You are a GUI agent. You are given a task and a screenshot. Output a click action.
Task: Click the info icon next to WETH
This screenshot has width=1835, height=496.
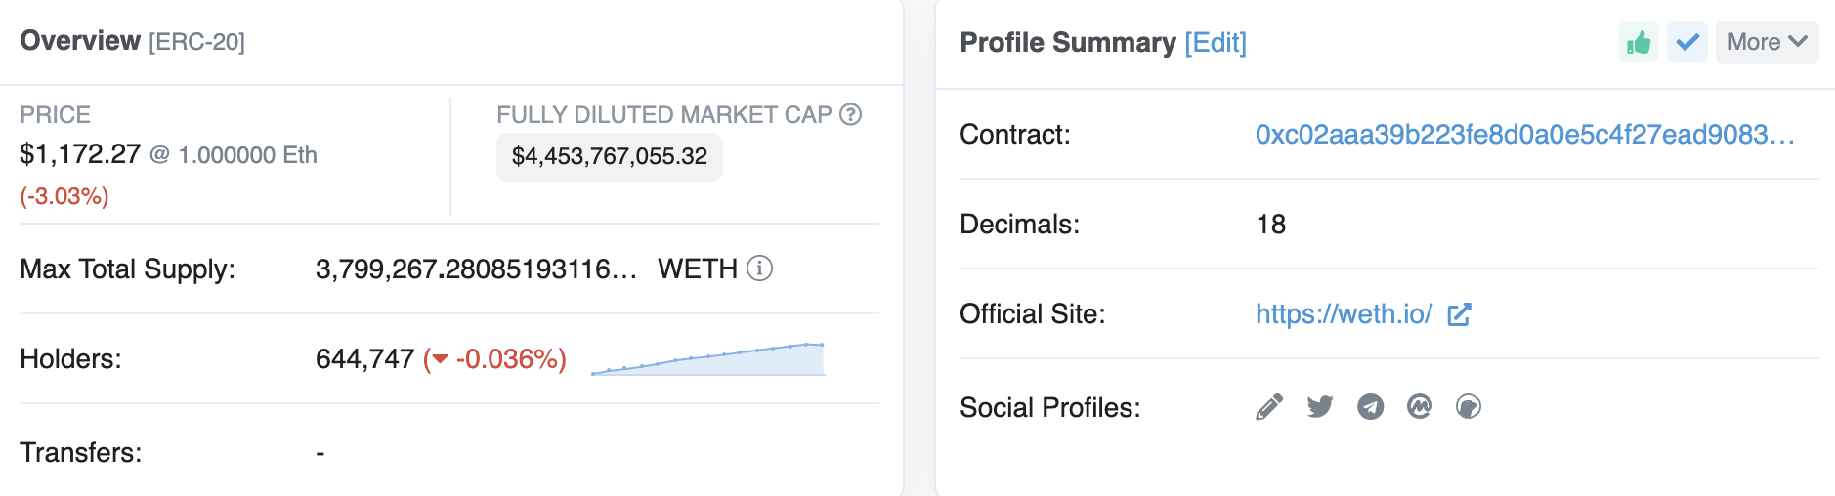[759, 269]
